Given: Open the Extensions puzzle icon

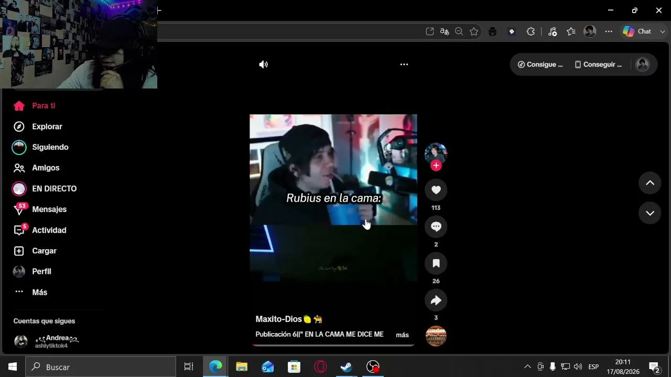Looking at the screenshot, I should (531, 31).
